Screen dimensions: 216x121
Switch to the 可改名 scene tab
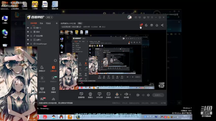point(48,23)
